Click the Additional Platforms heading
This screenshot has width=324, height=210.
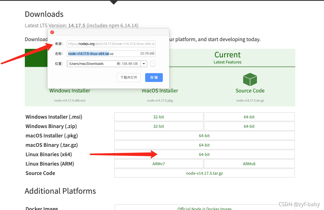point(60,191)
